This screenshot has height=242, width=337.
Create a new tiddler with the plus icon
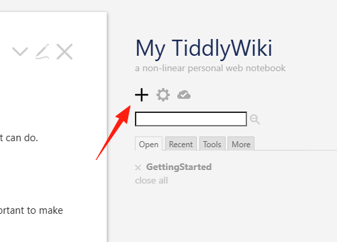pyautogui.click(x=142, y=95)
